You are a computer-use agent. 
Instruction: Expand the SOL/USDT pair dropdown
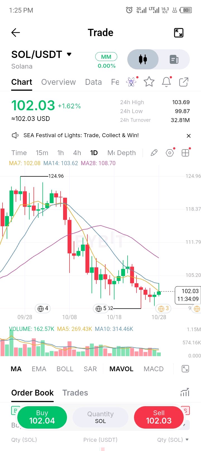point(69,54)
